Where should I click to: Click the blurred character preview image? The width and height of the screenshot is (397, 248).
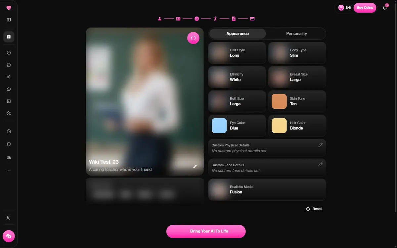click(145, 101)
